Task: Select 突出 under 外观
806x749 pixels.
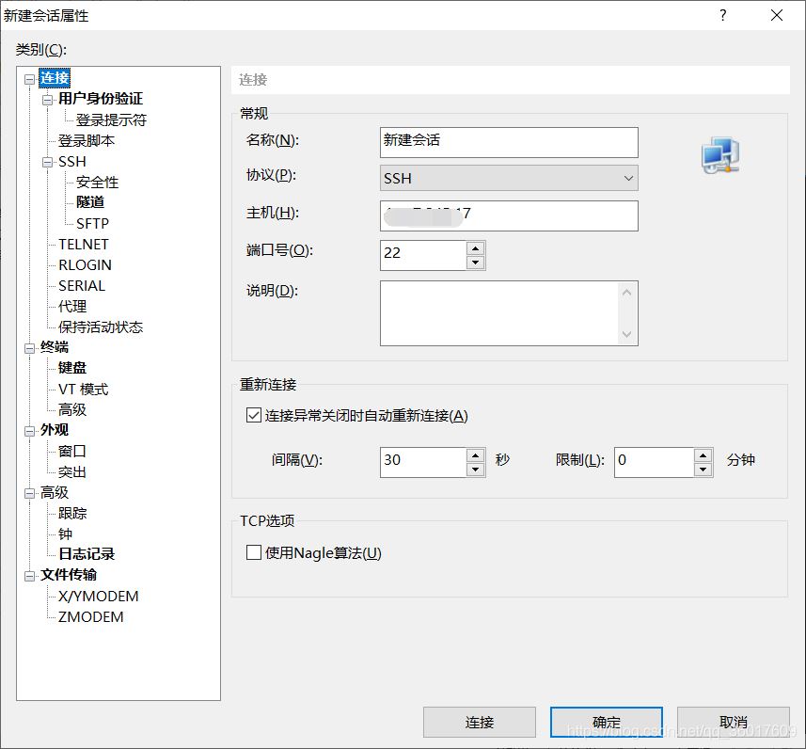Action: (x=72, y=472)
